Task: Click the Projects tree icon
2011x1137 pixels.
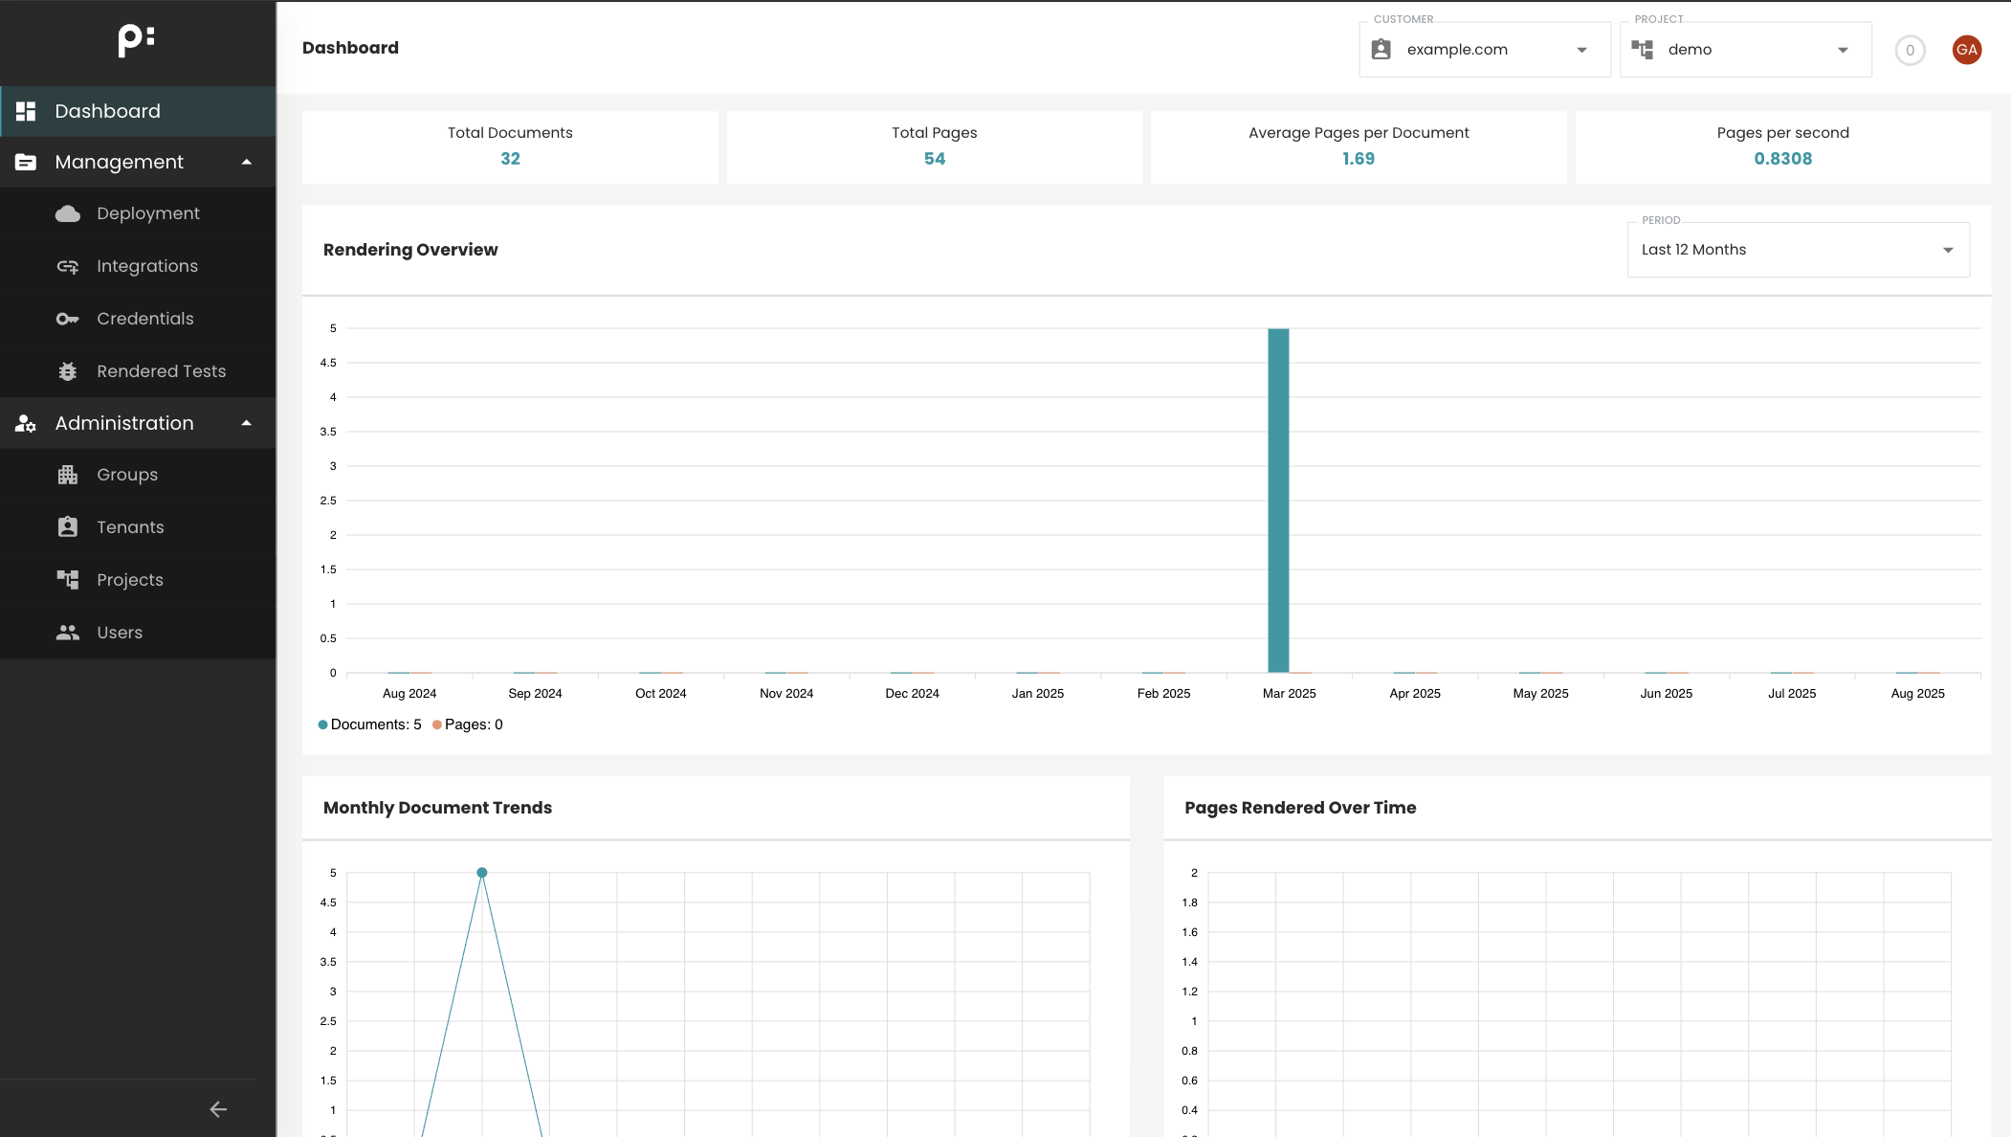Action: pyautogui.click(x=68, y=580)
